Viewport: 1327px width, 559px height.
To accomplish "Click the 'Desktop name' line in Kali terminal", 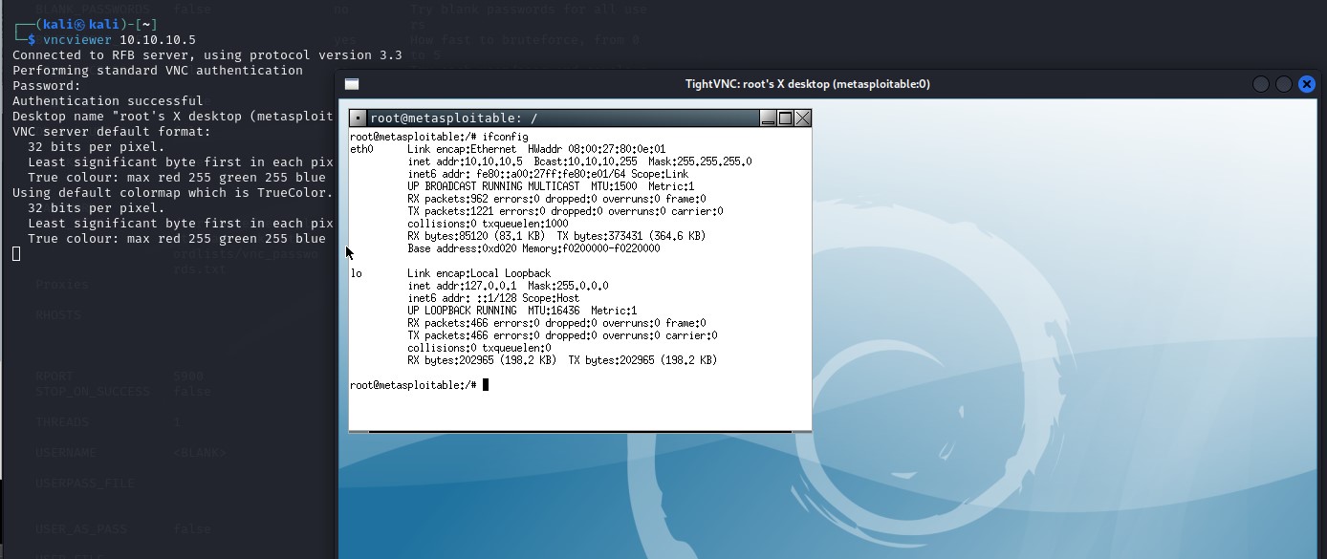I will [x=173, y=116].
